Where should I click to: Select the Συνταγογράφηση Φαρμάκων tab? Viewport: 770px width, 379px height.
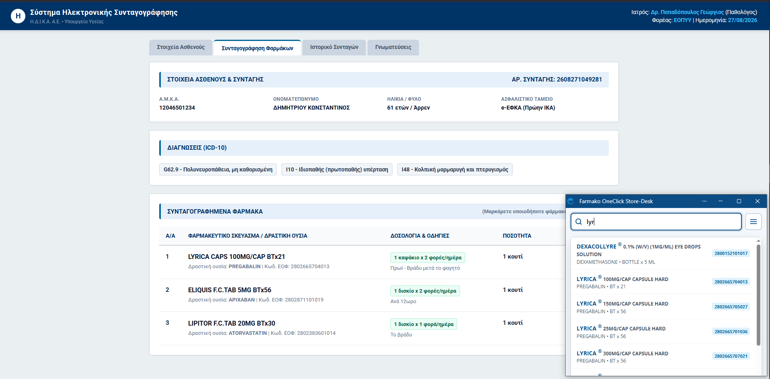(x=257, y=48)
